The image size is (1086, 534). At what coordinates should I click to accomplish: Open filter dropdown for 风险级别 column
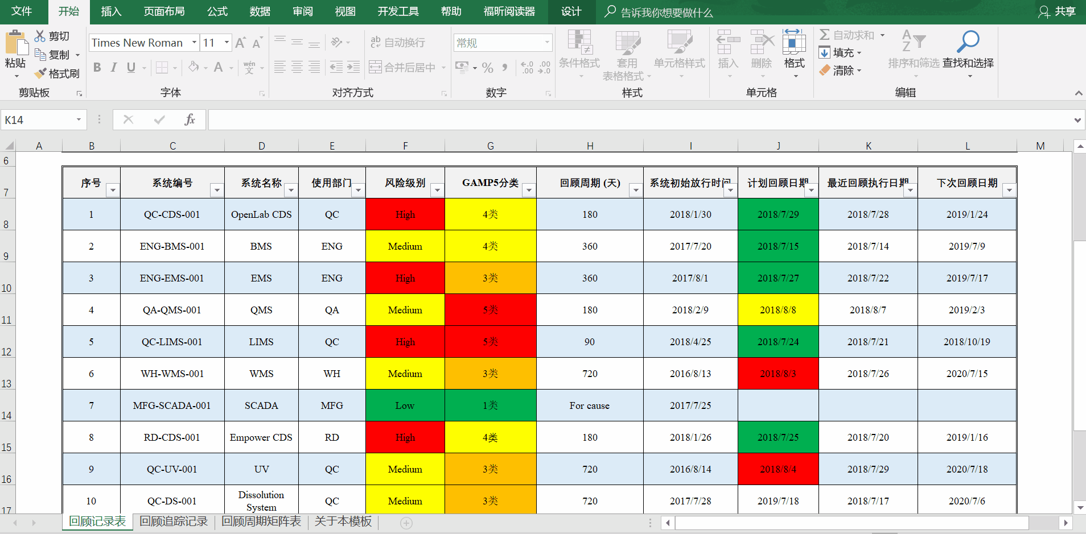pyautogui.click(x=437, y=190)
